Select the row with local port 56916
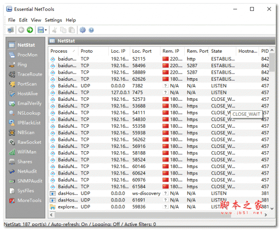Screen dimensions: 280x230 [x=159, y=146]
